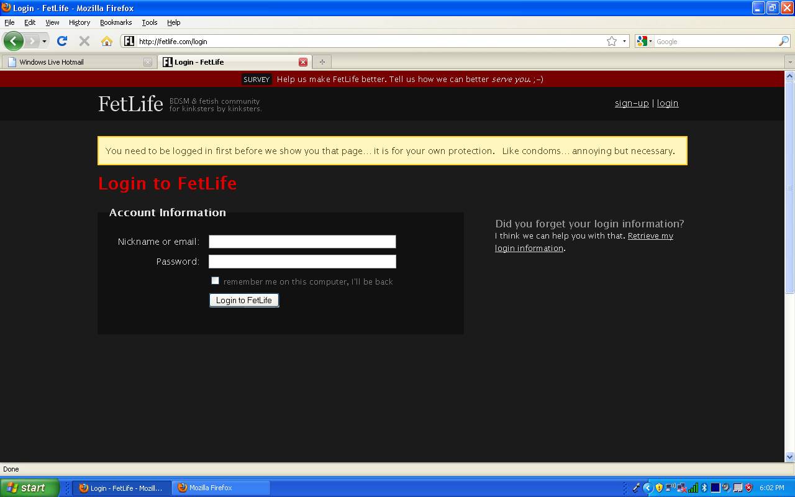Image resolution: width=795 pixels, height=497 pixels.
Task: Click the Account Information legend text
Action: coord(168,212)
